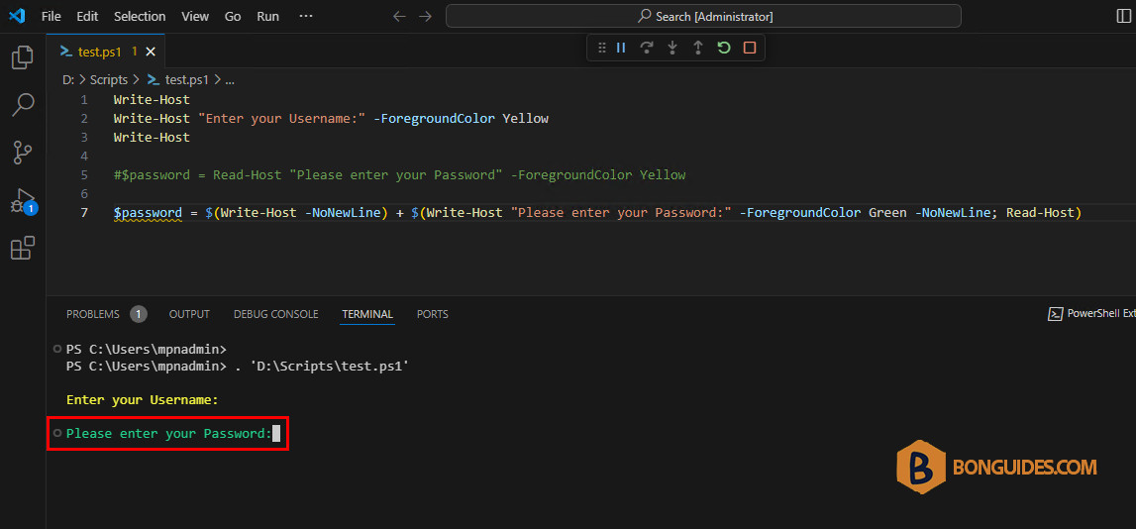Screen dimensions: 1136x529
Task: Switch to the TERMINAL panel tab
Action: (367, 314)
